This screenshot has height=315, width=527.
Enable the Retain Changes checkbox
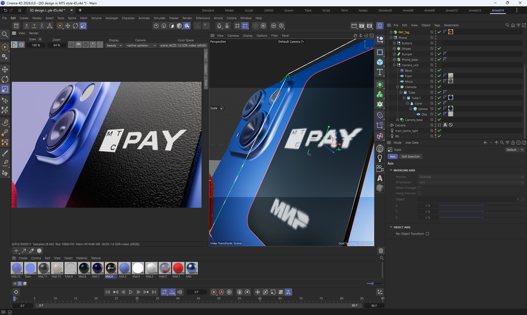419,188
